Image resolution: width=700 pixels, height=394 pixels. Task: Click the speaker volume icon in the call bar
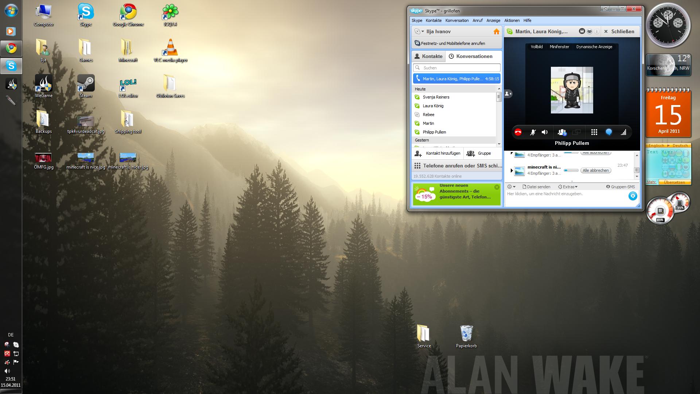click(545, 132)
